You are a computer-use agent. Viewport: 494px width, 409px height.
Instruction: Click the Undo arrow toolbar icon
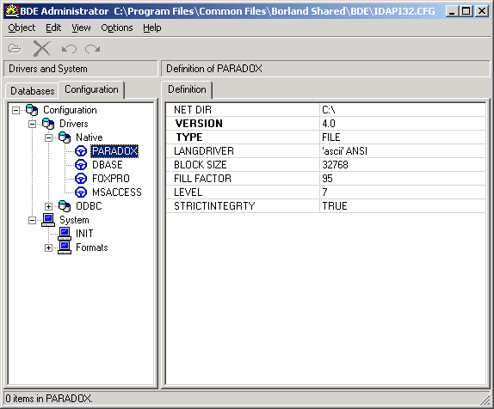click(69, 49)
